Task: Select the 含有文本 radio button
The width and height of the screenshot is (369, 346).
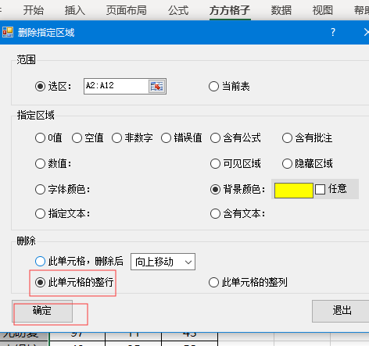Action: [215, 214]
